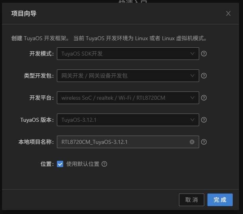This screenshot has width=243, height=214.
Task: Open help for 开发模式 field
Action: 204,54
